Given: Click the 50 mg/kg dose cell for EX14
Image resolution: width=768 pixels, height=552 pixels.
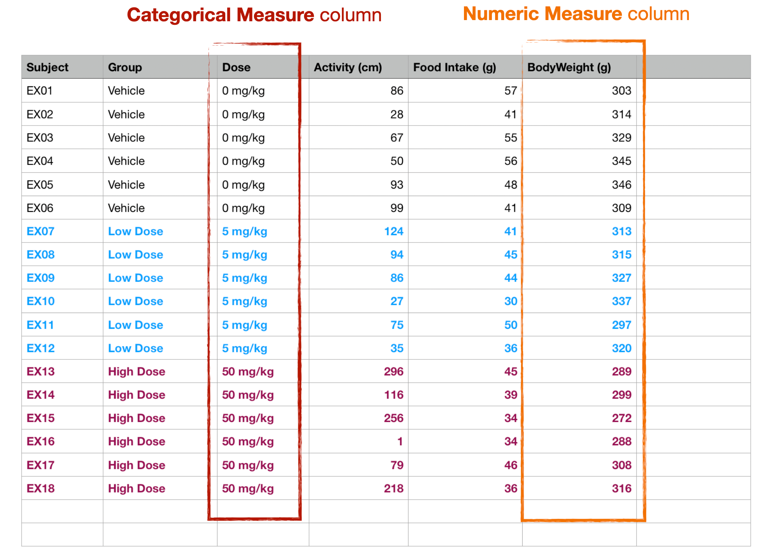Looking at the screenshot, I should coord(263,395).
